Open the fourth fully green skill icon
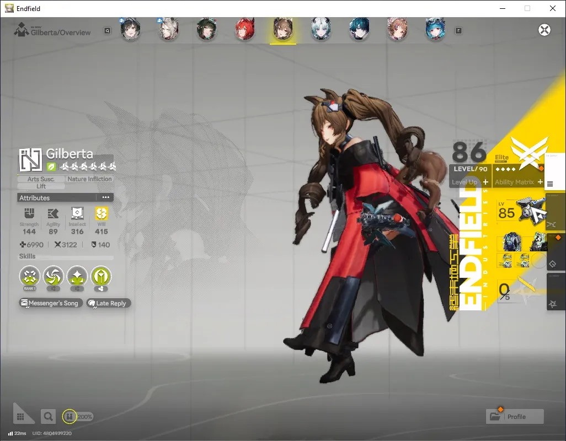Viewport: 566px width, 441px height. (x=101, y=277)
